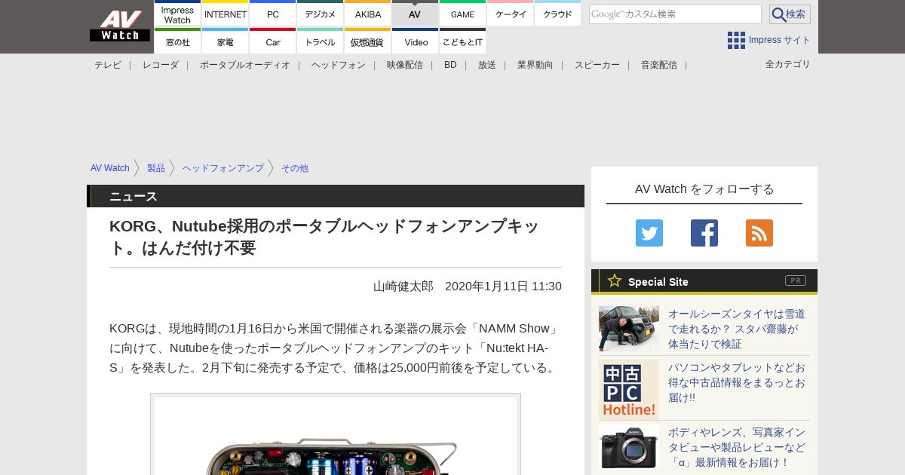The width and height of the screenshot is (905, 475).
Task: Open the ケータイ Watch tab
Action: pos(511,14)
